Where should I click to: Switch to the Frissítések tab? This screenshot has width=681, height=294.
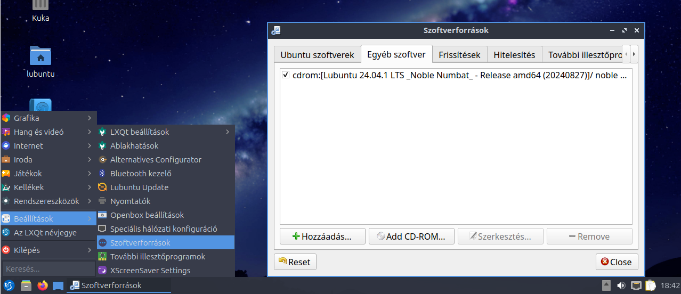point(459,55)
